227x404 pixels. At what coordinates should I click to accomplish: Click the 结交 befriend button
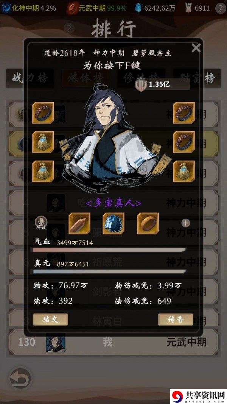(x=50, y=320)
